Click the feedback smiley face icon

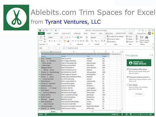pos(152,33)
